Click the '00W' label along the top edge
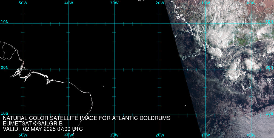Image resolution: width=274 pixels, height=138 pixels. [x=252, y=3]
